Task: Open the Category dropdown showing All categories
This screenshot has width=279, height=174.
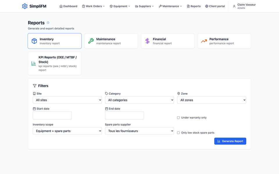Action: pyautogui.click(x=139, y=100)
